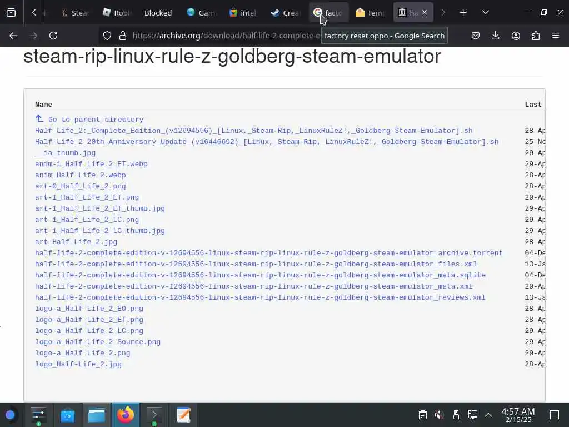Open Dolphin file manager from taskbar
The width and height of the screenshot is (569, 427).
click(x=97, y=415)
